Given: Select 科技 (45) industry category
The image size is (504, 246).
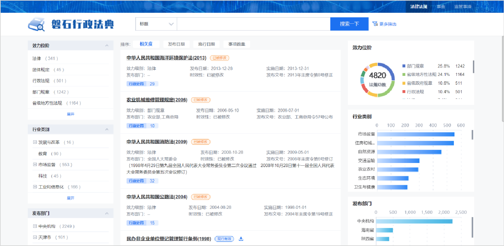Looking at the screenshot, I should pyautogui.click(x=50, y=176).
